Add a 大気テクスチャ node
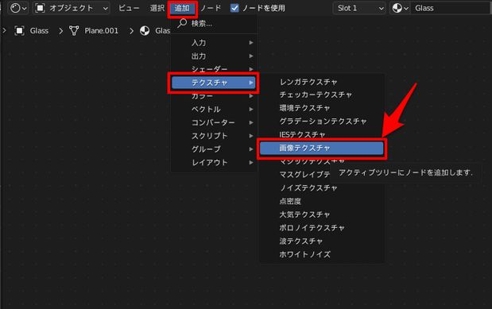Viewport: 492px width, 309px height. click(x=322, y=214)
